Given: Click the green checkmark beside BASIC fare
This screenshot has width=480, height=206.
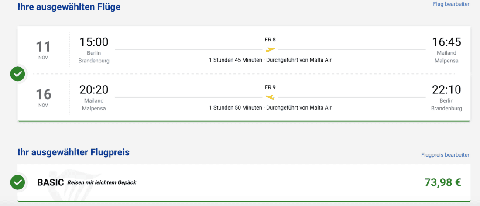Looking at the screenshot, I should coord(17,182).
